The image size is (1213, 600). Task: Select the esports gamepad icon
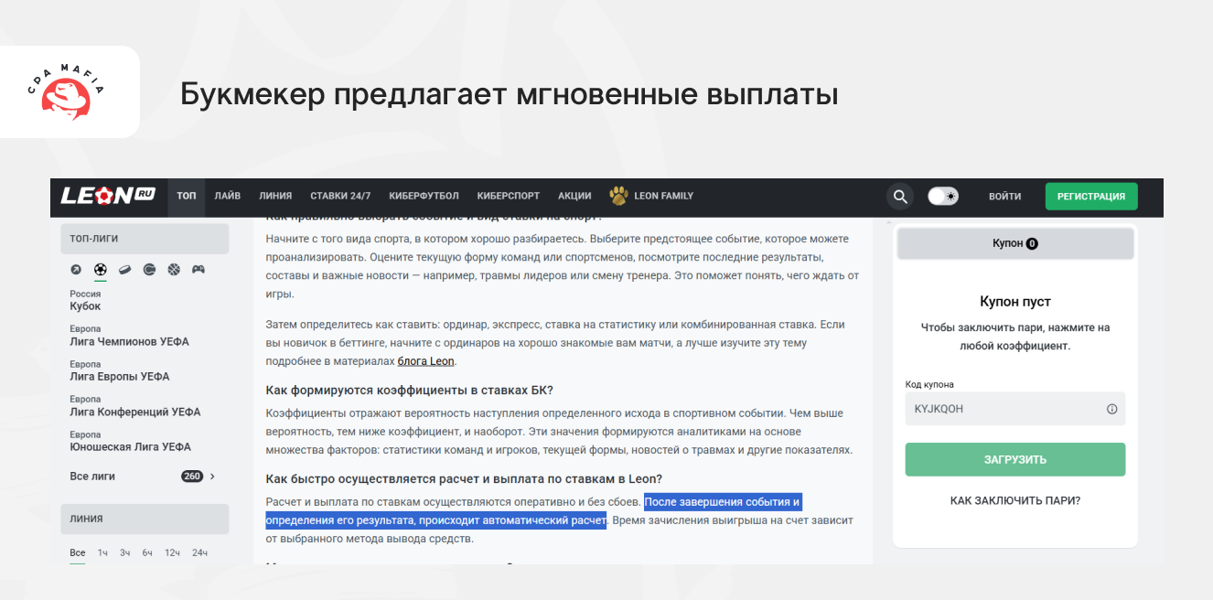pyautogui.click(x=198, y=270)
